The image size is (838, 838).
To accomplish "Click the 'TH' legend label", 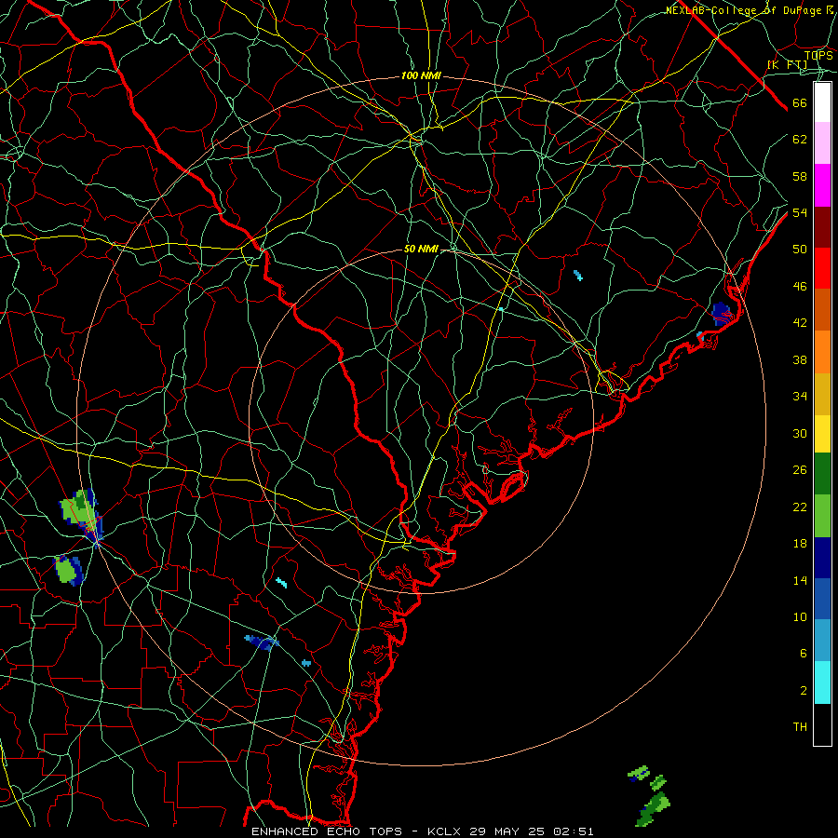I will click(800, 727).
